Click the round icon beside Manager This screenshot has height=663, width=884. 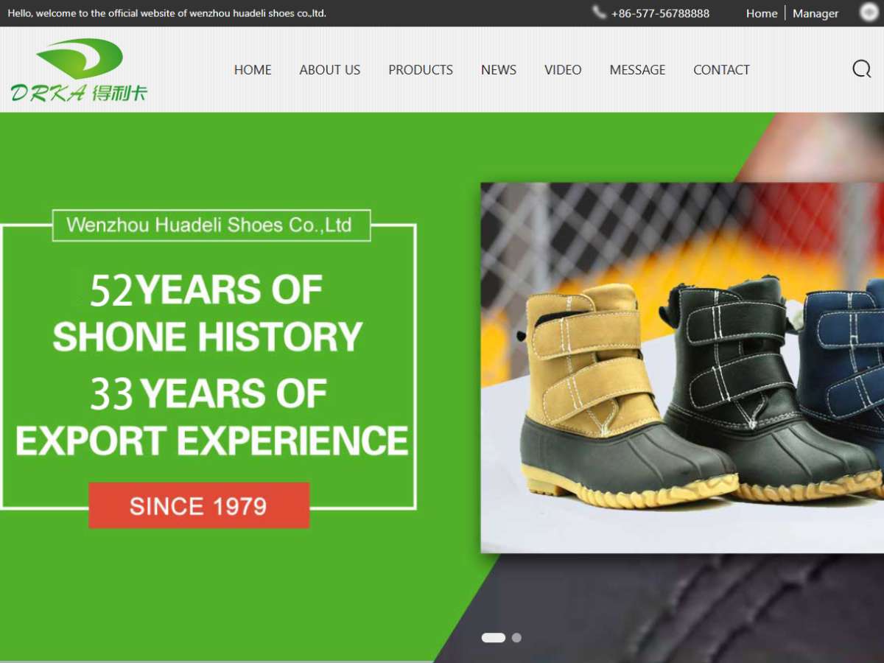pos(869,13)
